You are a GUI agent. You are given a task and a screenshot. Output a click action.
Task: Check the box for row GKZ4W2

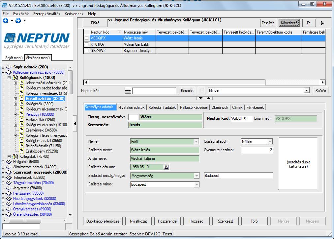[x=86, y=51]
